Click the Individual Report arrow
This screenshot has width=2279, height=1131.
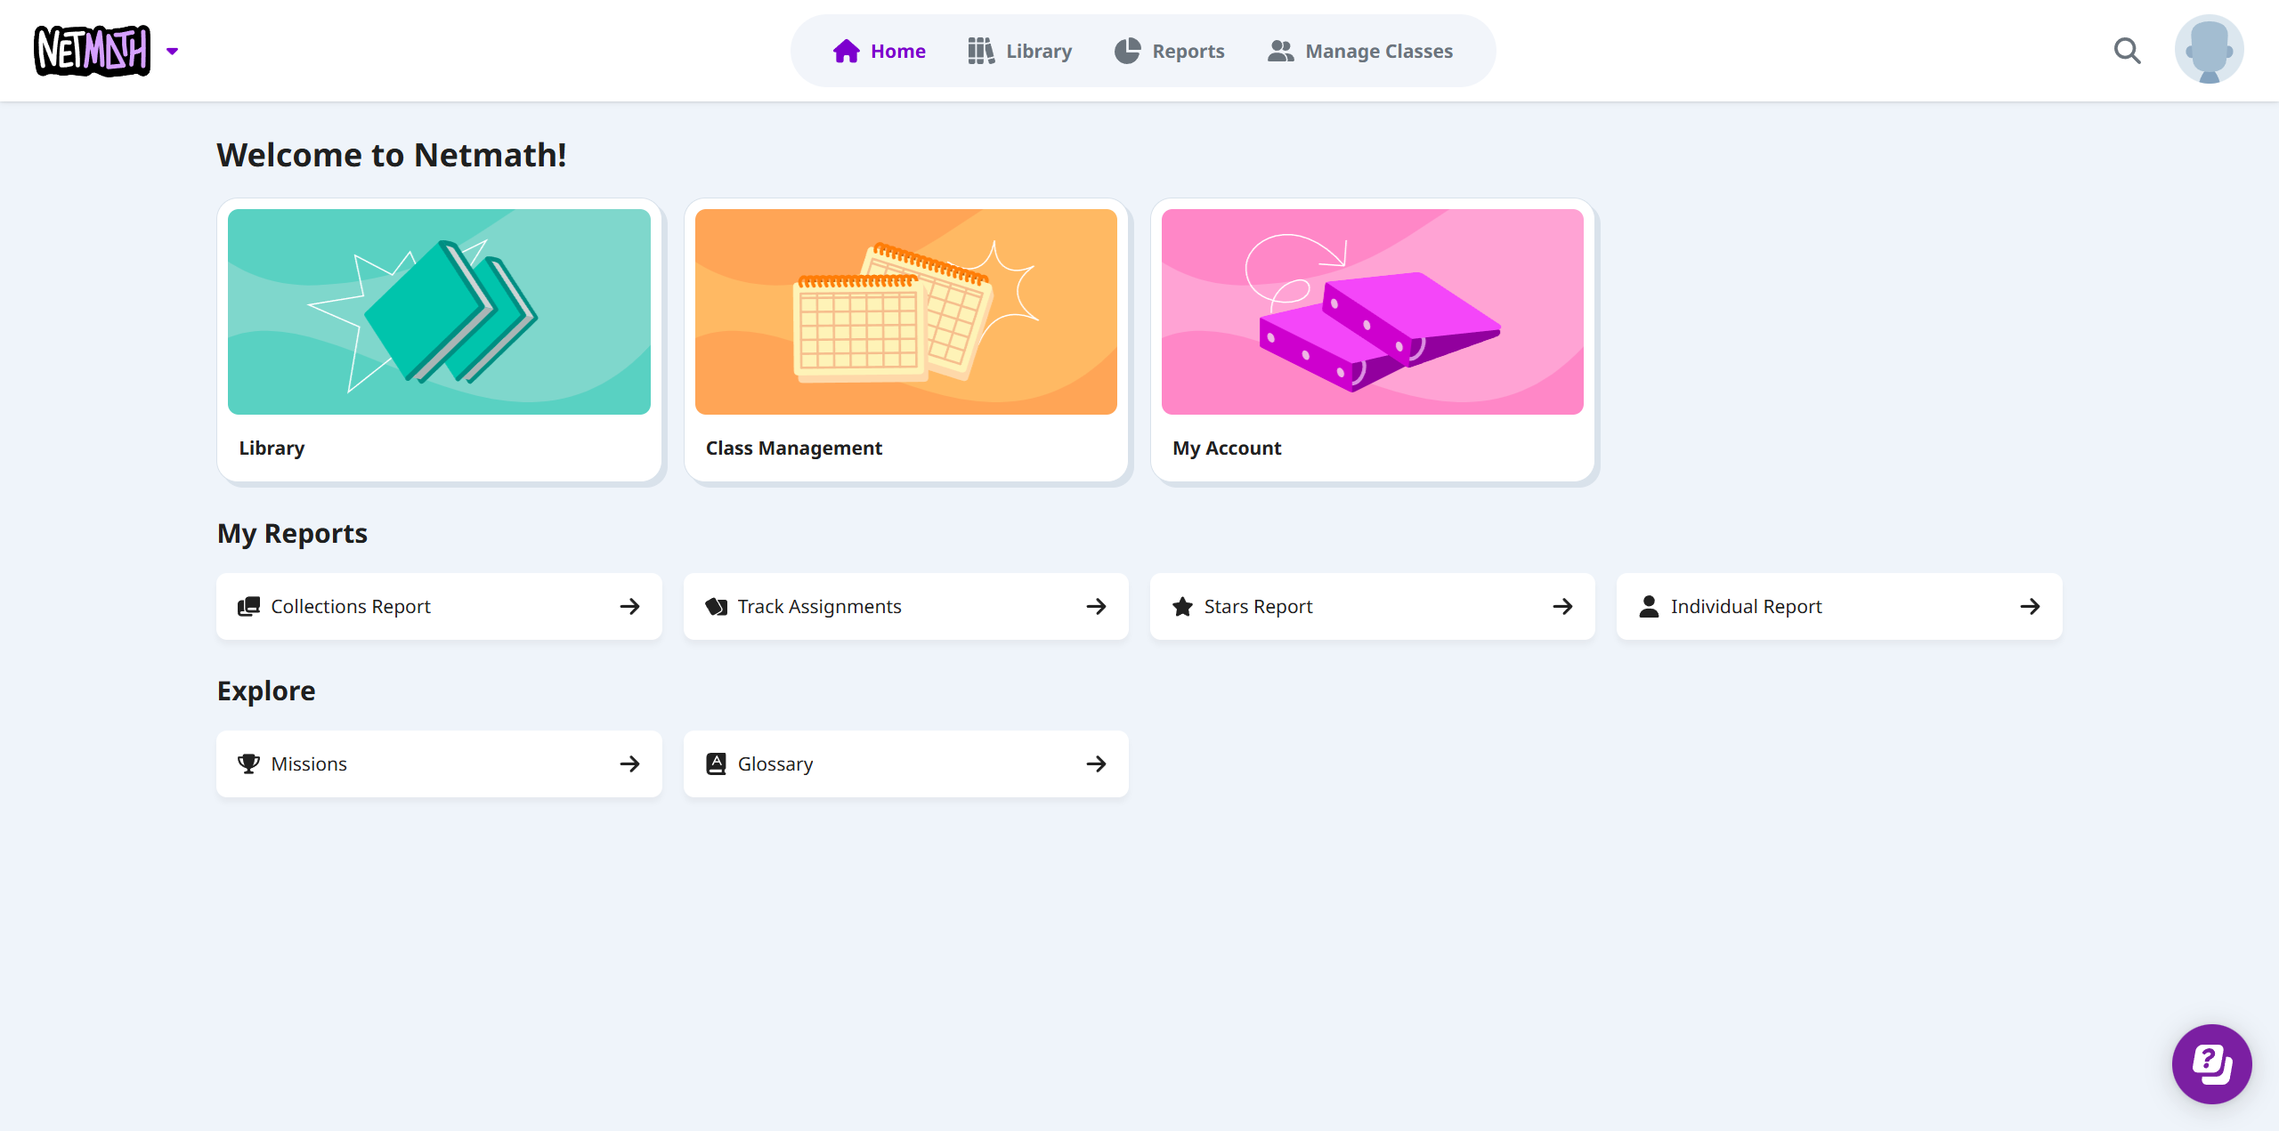tap(2030, 606)
